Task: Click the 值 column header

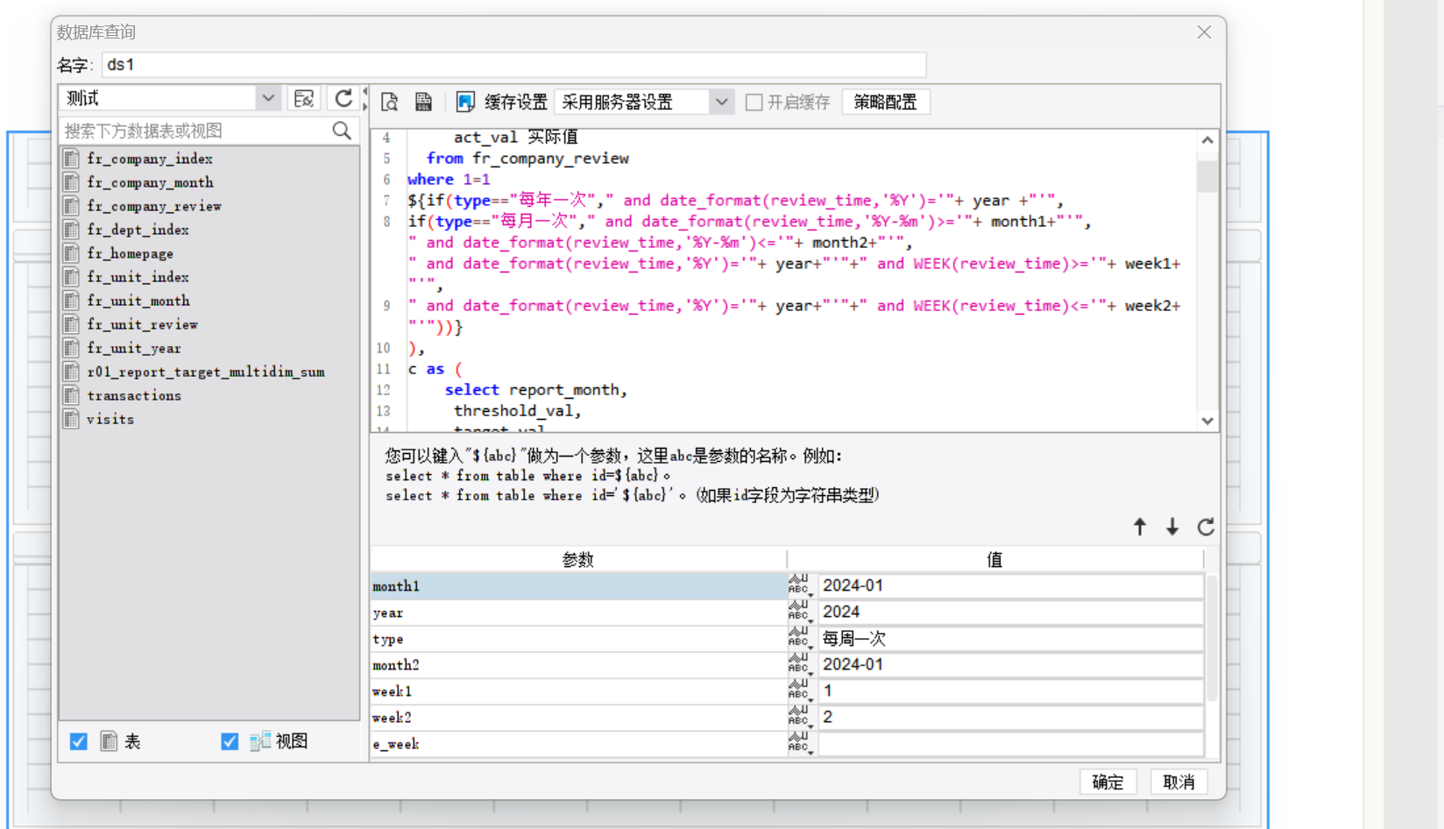Action: pos(995,559)
